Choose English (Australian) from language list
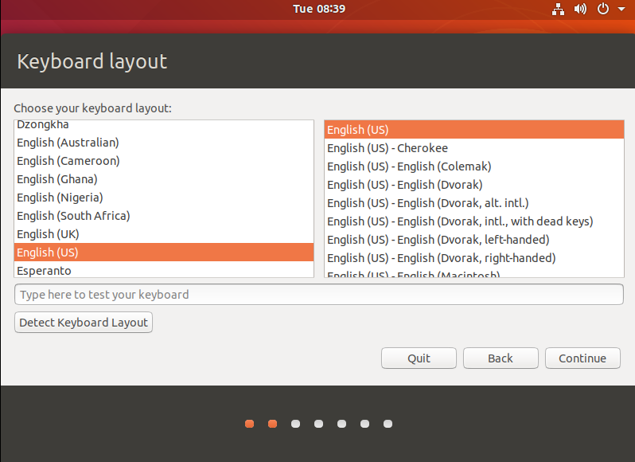The image size is (635, 462). pyautogui.click(x=68, y=143)
